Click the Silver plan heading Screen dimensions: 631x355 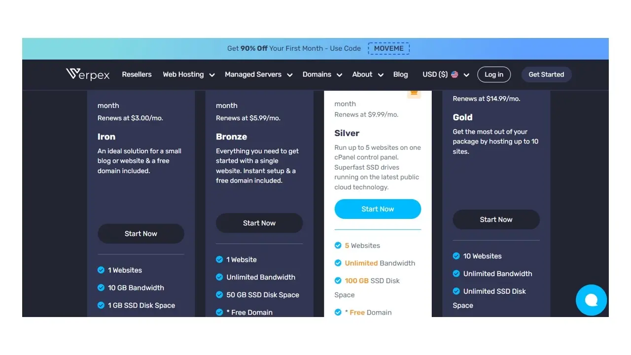pyautogui.click(x=347, y=133)
